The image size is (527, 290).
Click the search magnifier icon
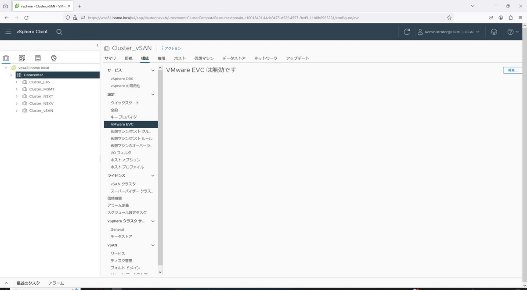point(59,32)
